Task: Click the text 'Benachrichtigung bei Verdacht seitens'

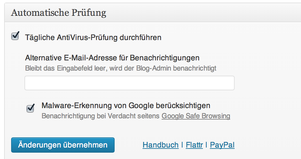Action: pos(100,116)
